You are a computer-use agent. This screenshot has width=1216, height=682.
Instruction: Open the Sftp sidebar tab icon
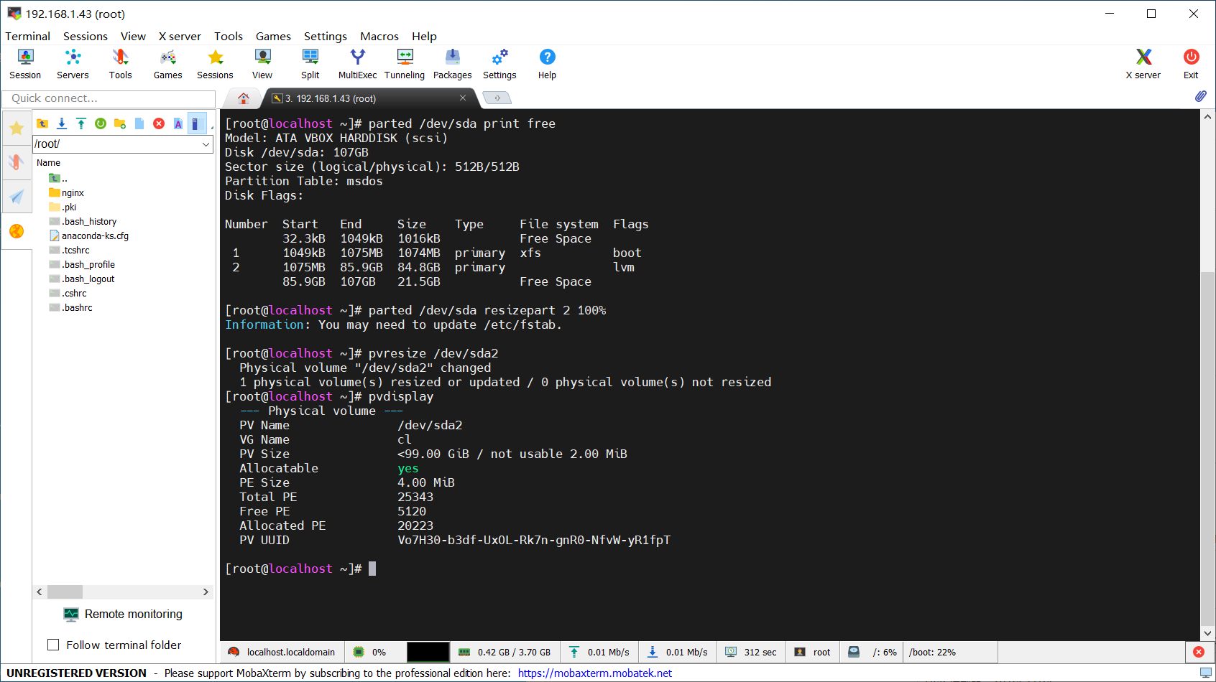point(17,231)
